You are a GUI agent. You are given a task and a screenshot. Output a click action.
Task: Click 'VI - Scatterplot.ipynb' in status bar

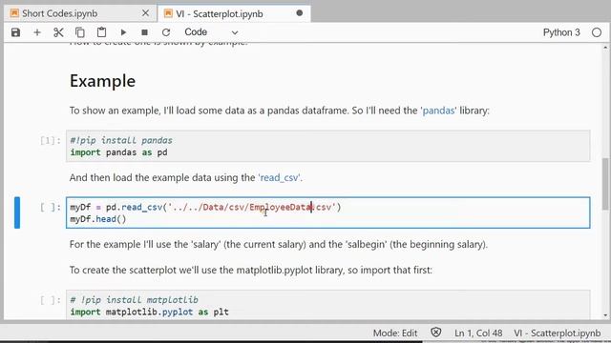(558, 333)
